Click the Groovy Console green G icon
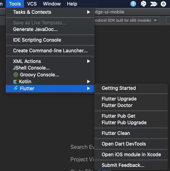170x171 pixels. pyautogui.click(x=16, y=75)
